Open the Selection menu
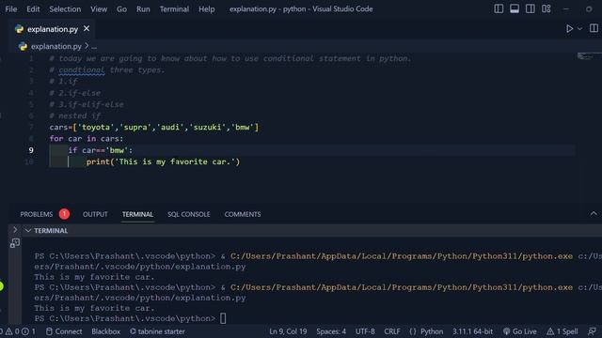This screenshot has width=602, height=338. tap(65, 8)
